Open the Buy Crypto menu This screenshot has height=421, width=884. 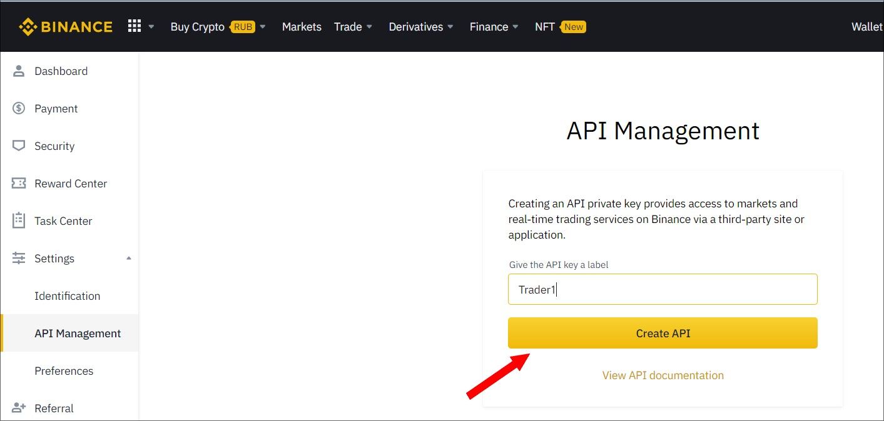pyautogui.click(x=197, y=27)
